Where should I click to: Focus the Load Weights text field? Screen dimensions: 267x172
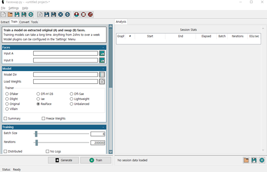tap(66, 82)
